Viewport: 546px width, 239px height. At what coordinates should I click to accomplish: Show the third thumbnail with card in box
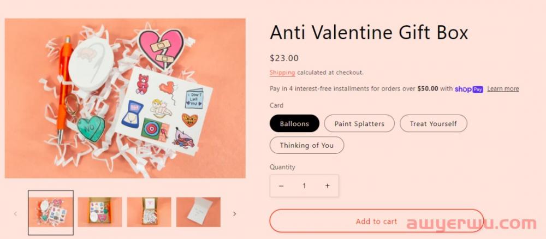[149, 212]
